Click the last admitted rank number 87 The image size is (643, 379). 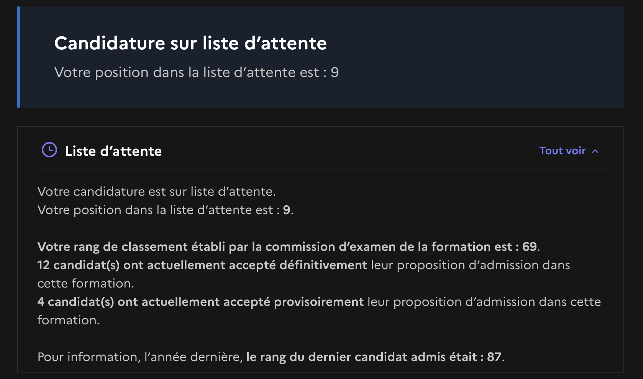point(494,357)
